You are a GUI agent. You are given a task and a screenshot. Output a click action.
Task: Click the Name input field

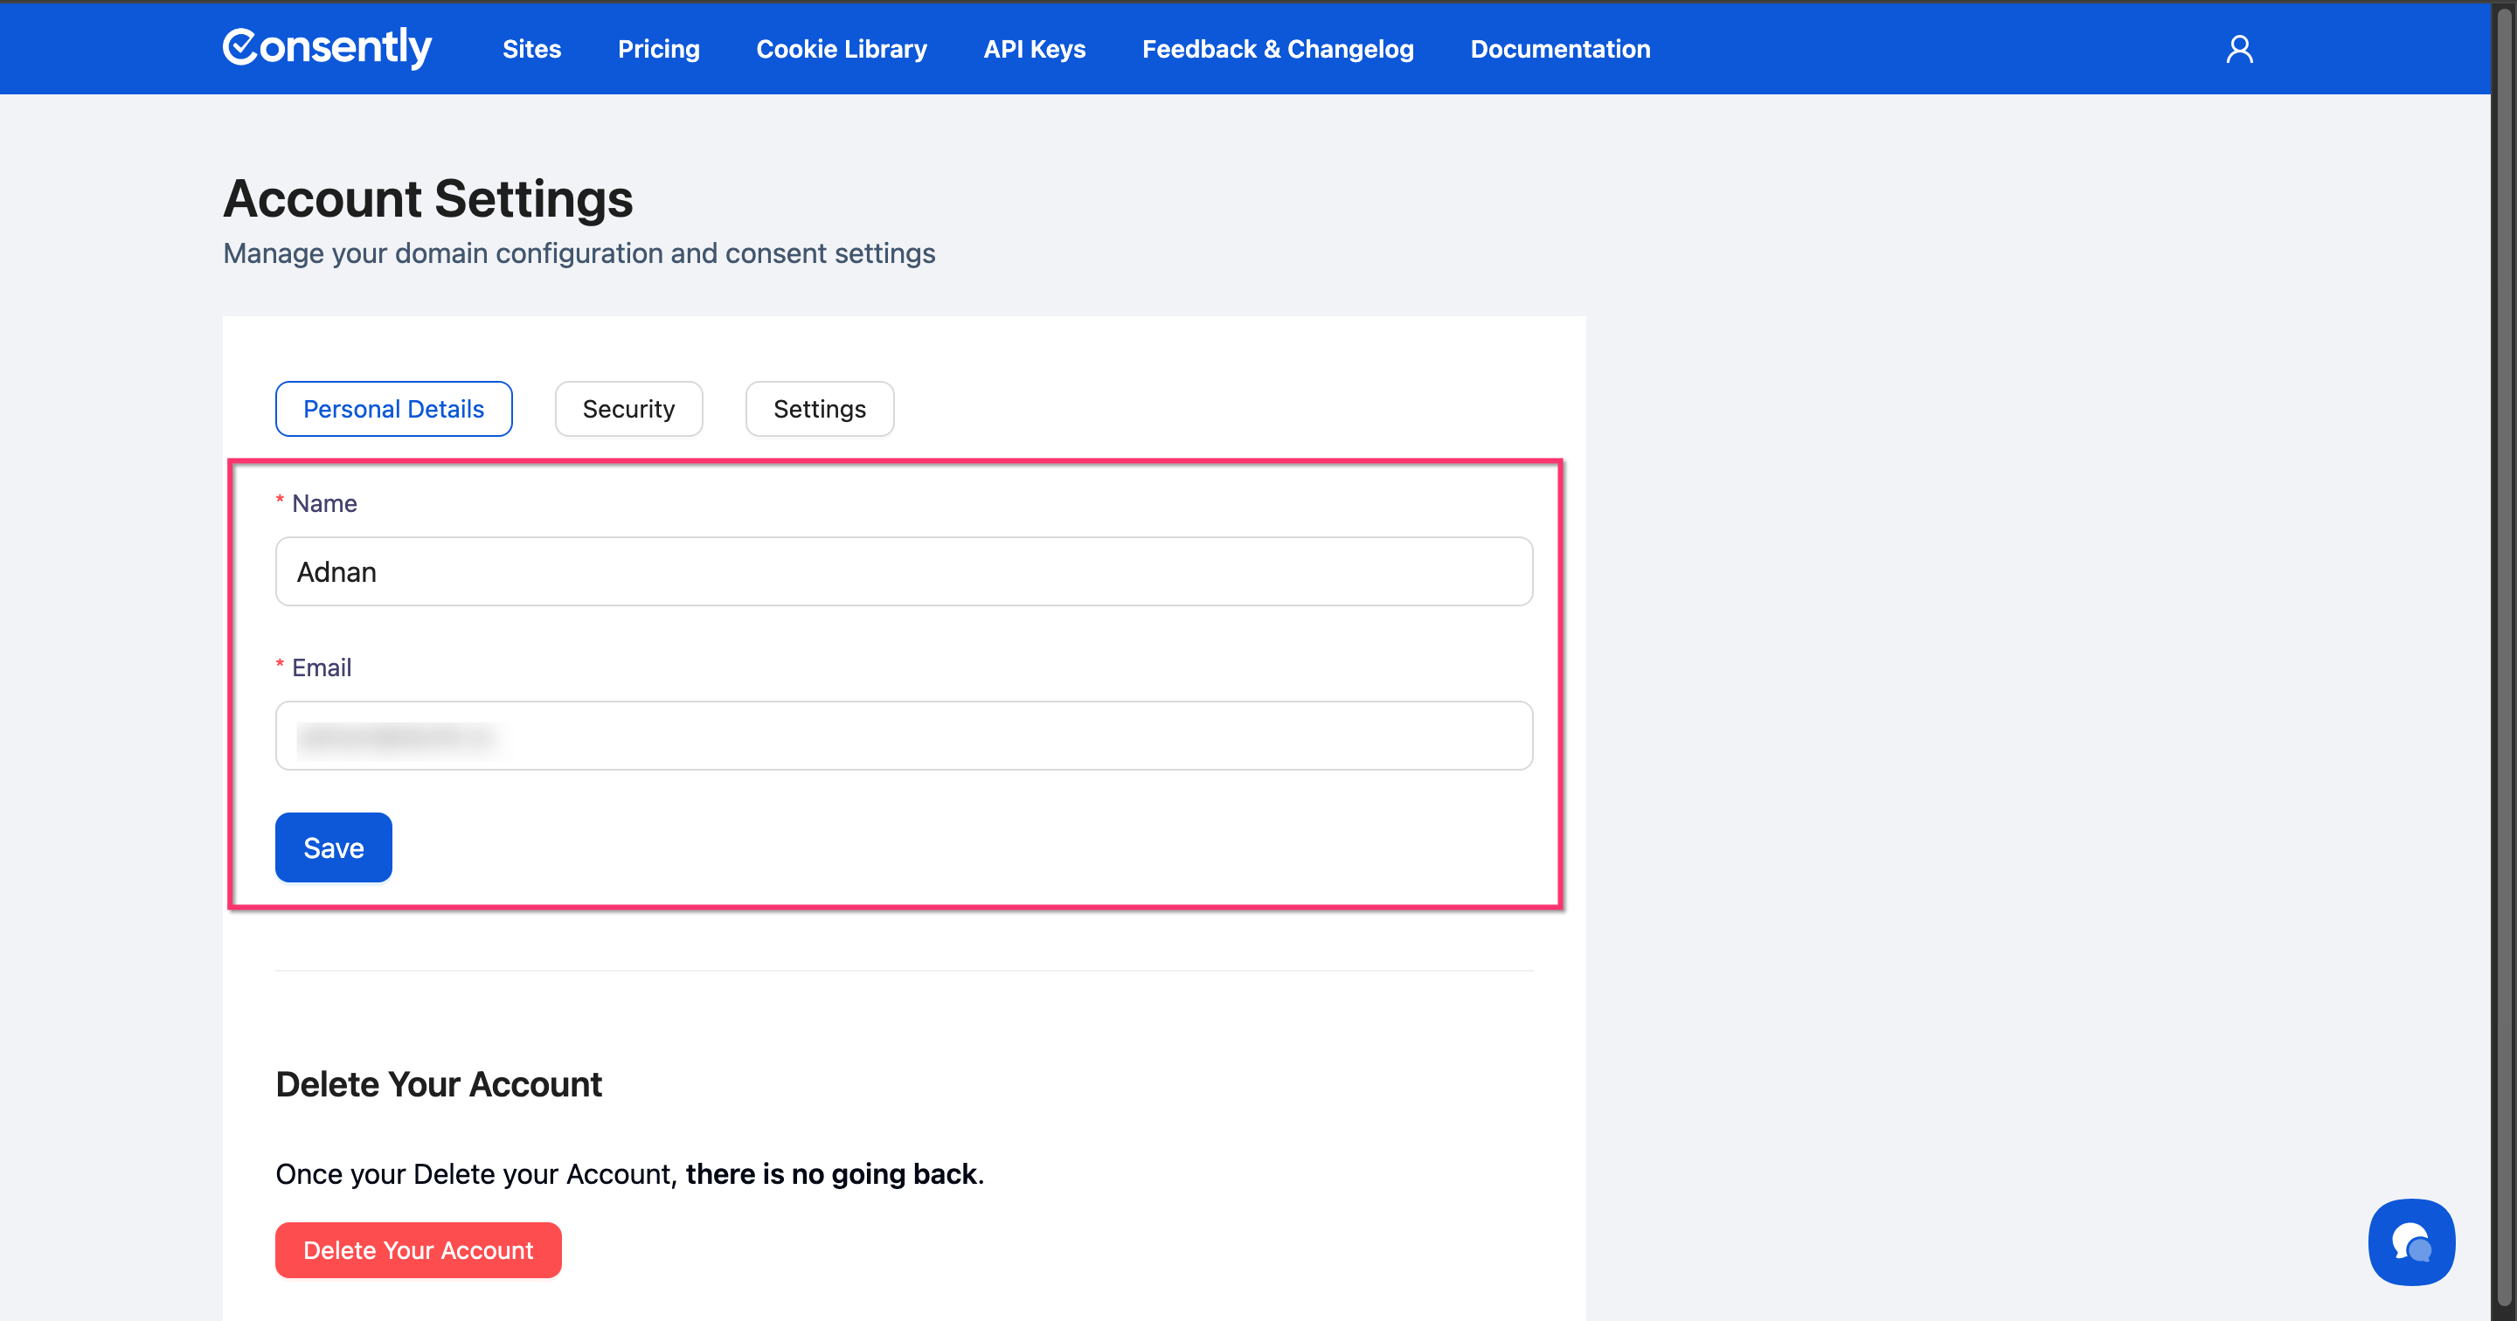coord(903,571)
